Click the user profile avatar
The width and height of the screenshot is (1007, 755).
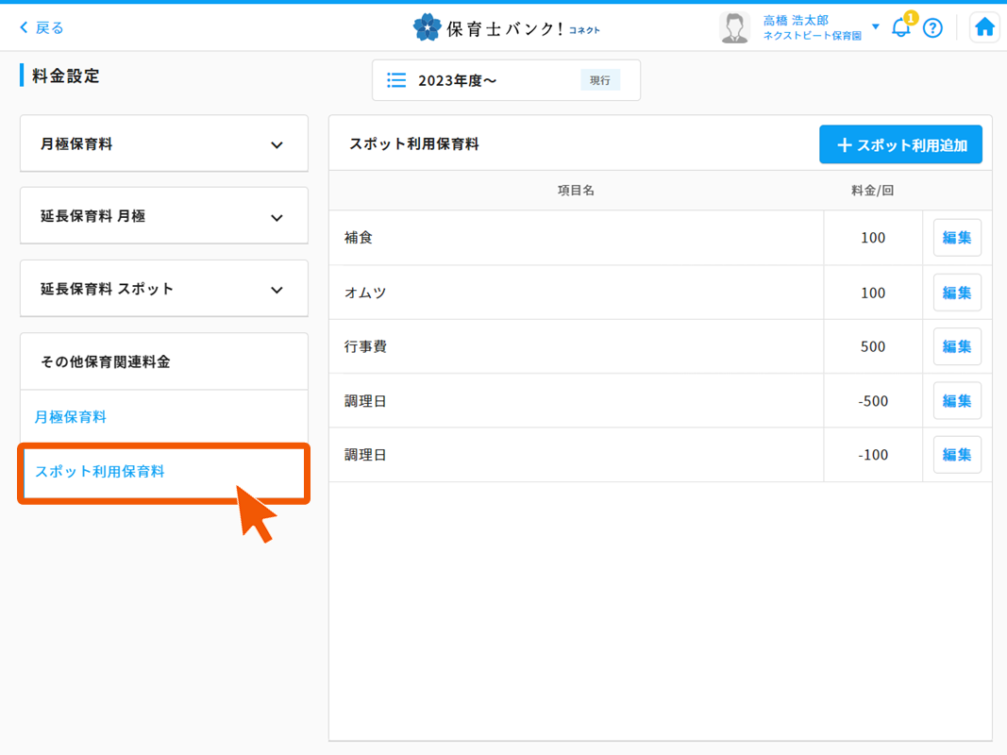pyautogui.click(x=734, y=27)
